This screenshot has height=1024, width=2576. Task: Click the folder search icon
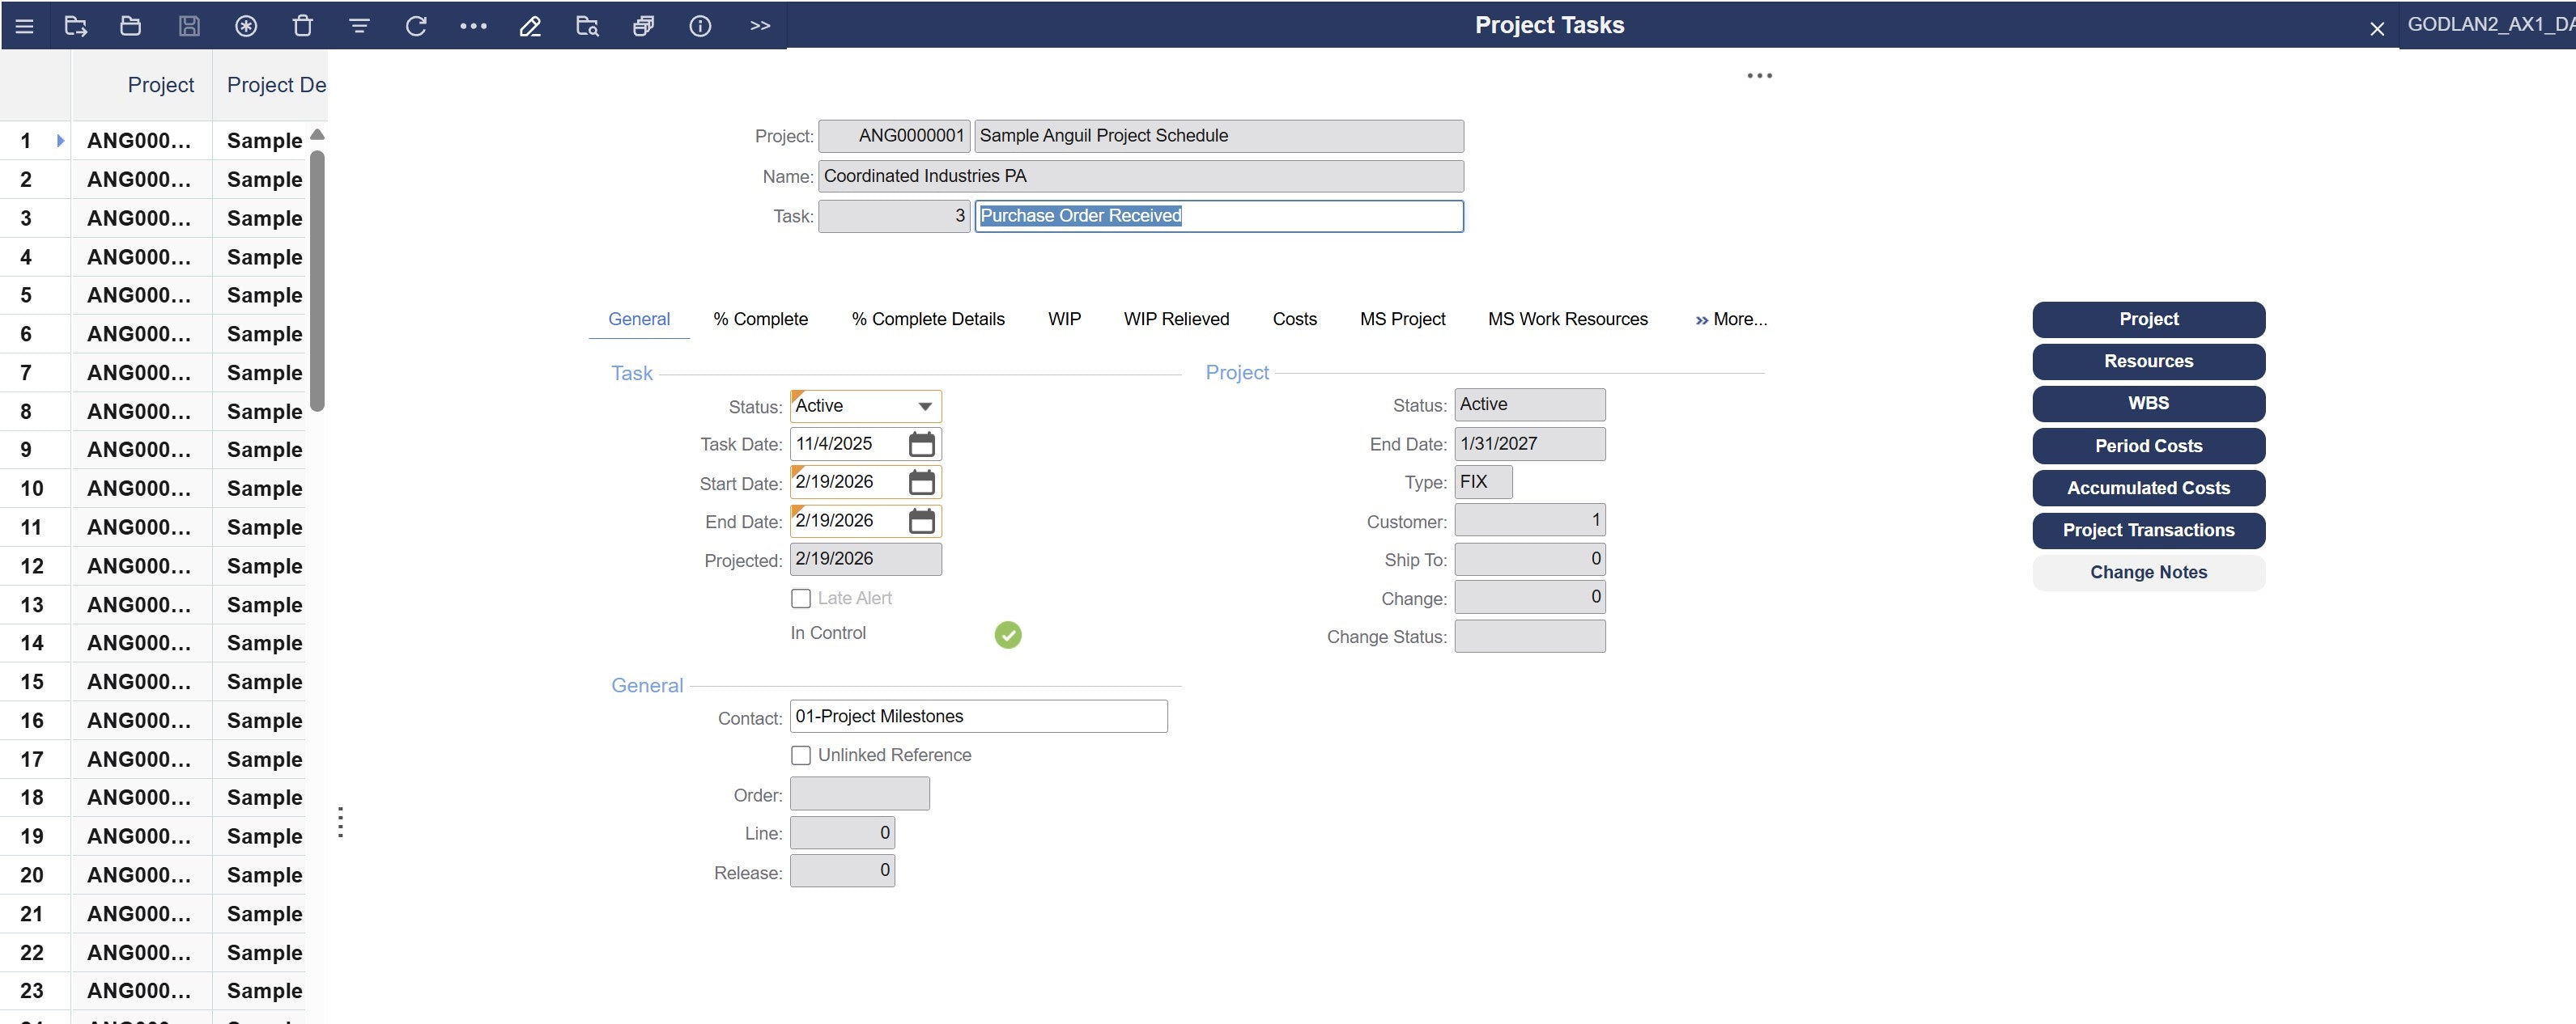click(587, 26)
